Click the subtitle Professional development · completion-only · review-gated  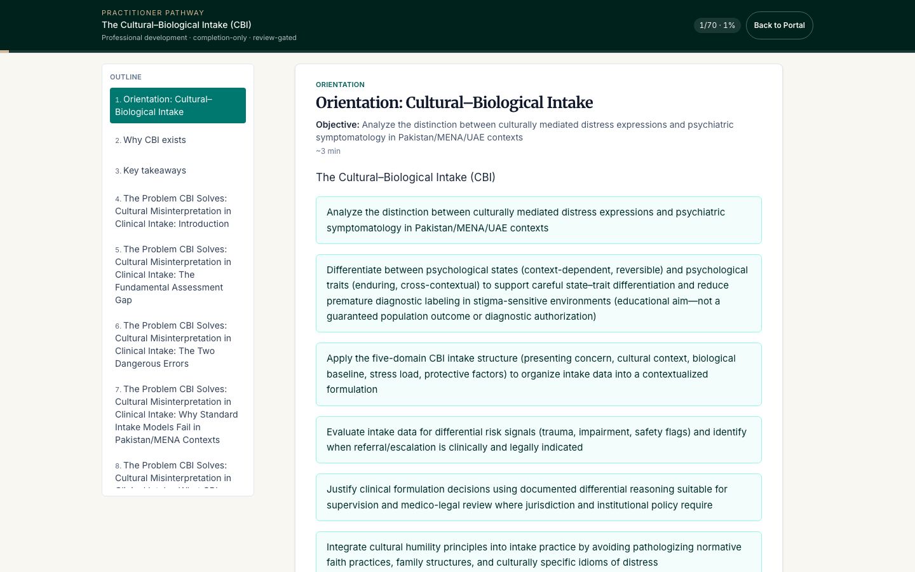pyautogui.click(x=199, y=37)
